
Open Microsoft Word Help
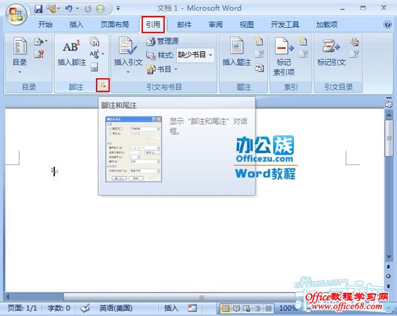pos(387,25)
